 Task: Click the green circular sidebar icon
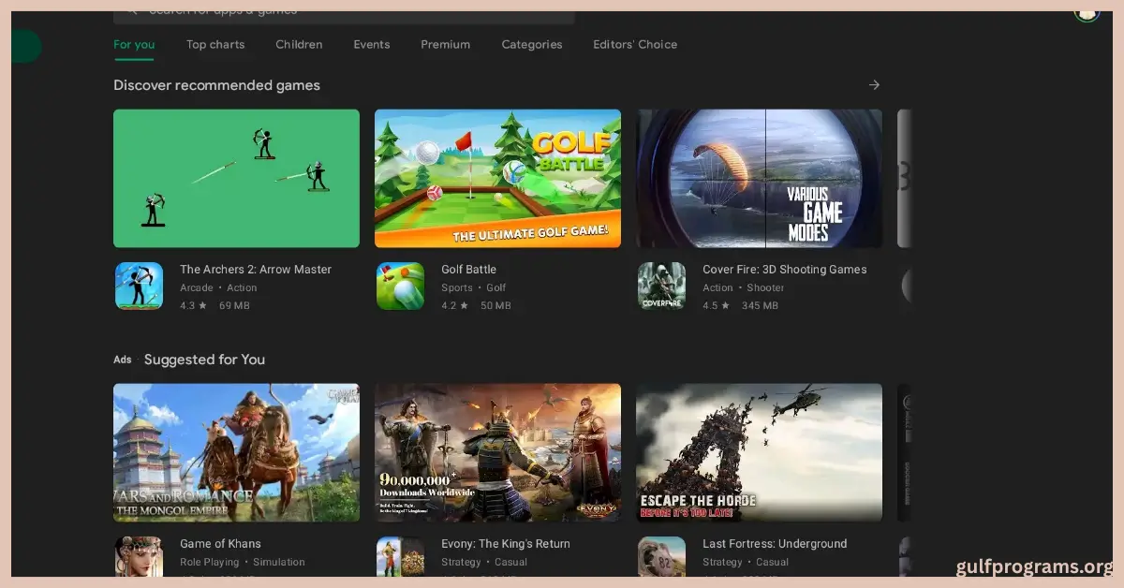(x=26, y=46)
